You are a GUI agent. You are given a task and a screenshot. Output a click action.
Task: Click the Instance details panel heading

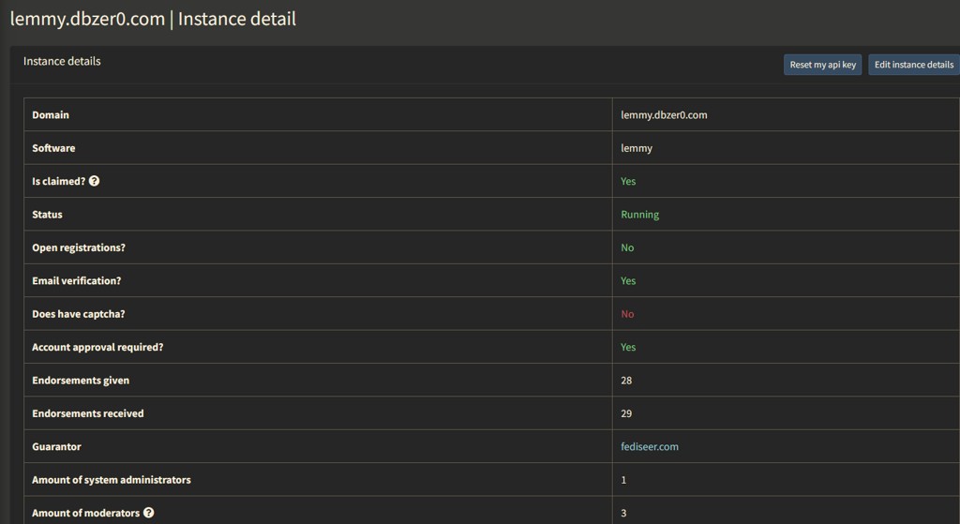pyautogui.click(x=62, y=61)
